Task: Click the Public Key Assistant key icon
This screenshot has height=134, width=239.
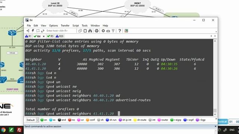Action: click(x=113, y=31)
